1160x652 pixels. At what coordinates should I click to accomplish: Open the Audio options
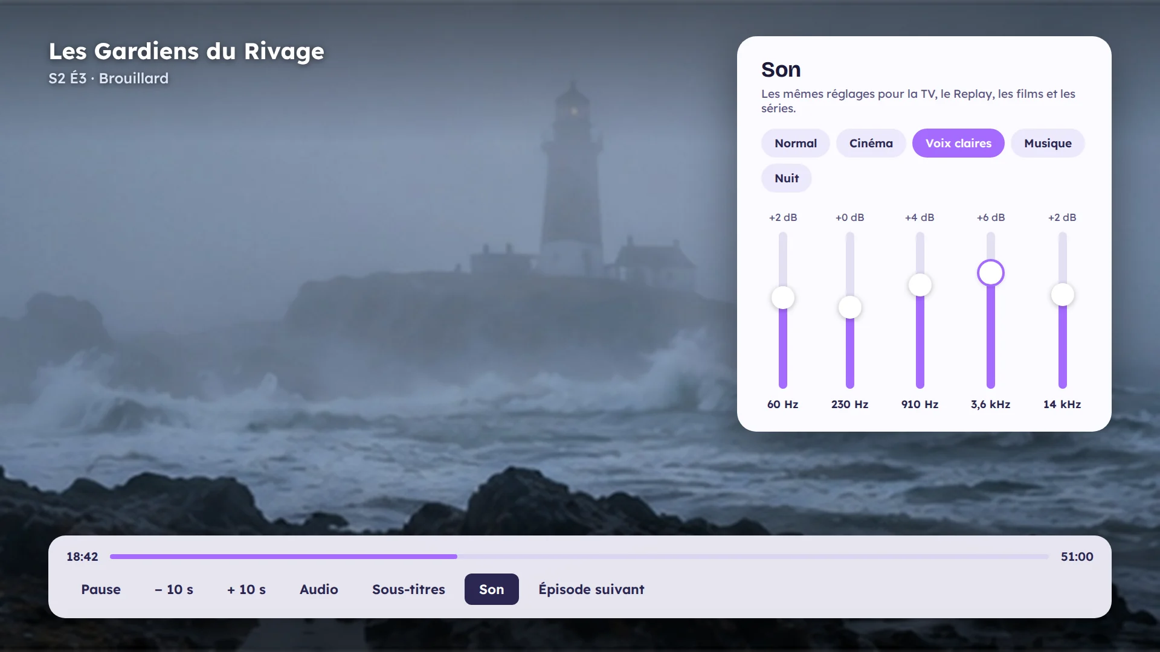(319, 589)
